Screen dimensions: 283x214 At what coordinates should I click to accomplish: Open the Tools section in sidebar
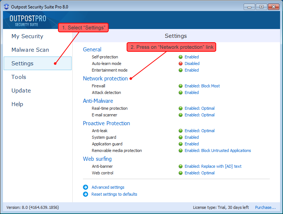[19, 77]
